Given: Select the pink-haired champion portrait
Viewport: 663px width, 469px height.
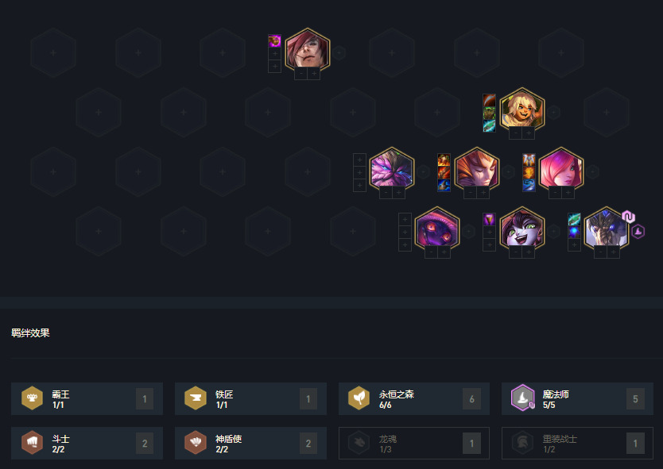Looking at the screenshot, I should pyautogui.click(x=561, y=169).
